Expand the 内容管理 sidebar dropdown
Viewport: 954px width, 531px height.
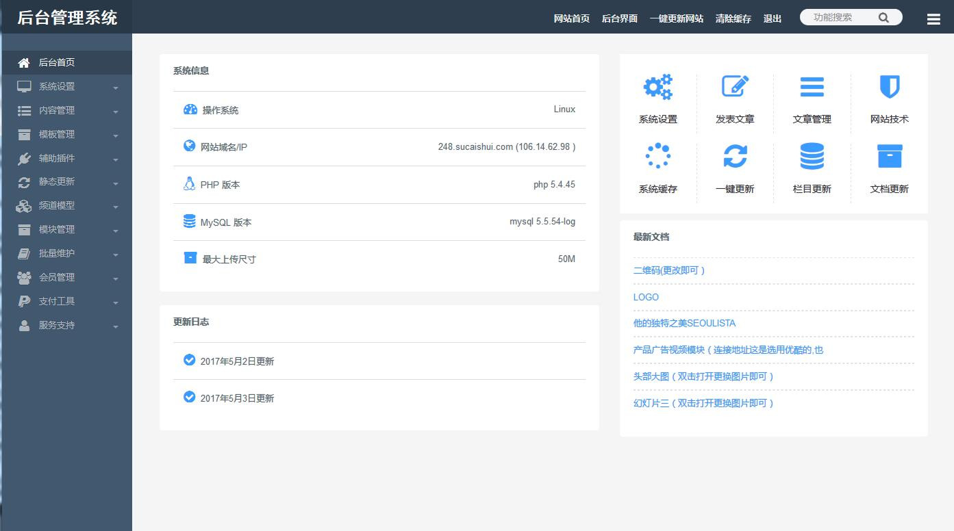[x=66, y=111]
